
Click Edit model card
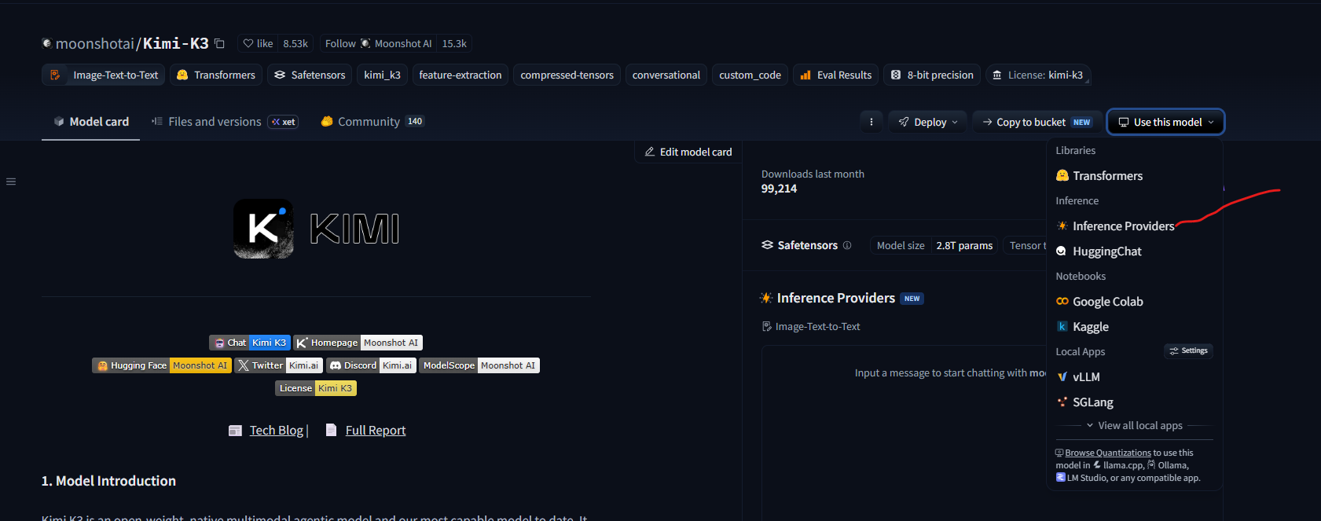[688, 152]
